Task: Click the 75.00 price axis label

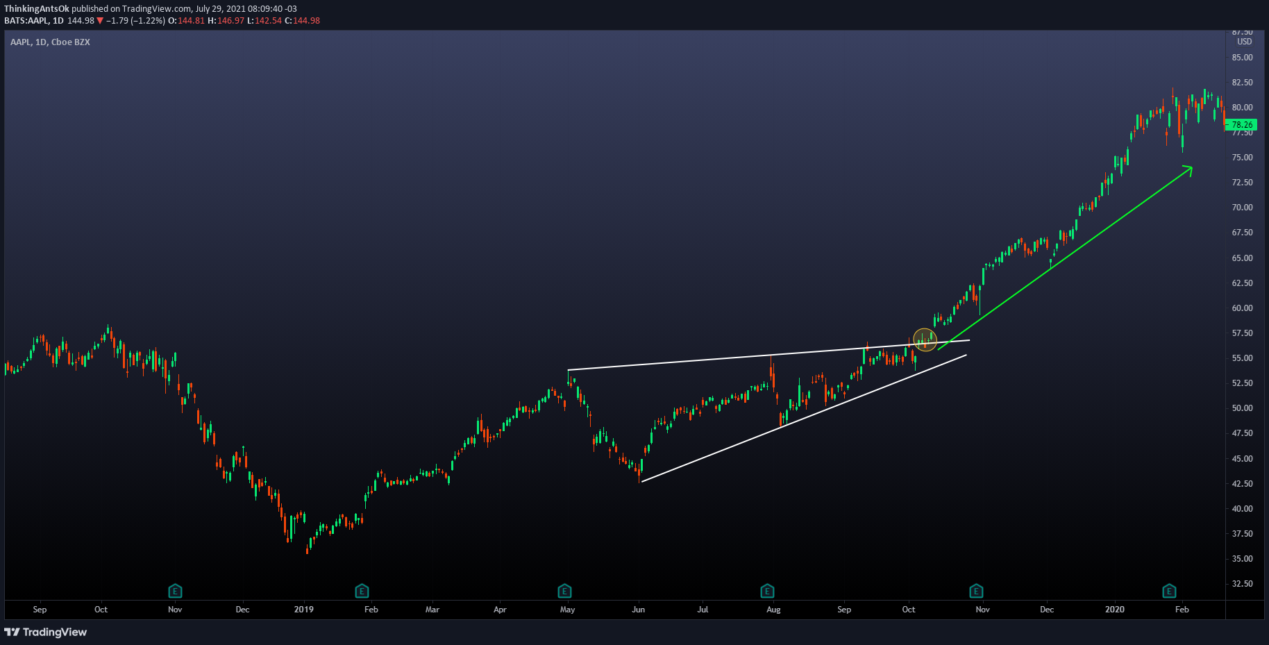Action: [x=1242, y=158]
